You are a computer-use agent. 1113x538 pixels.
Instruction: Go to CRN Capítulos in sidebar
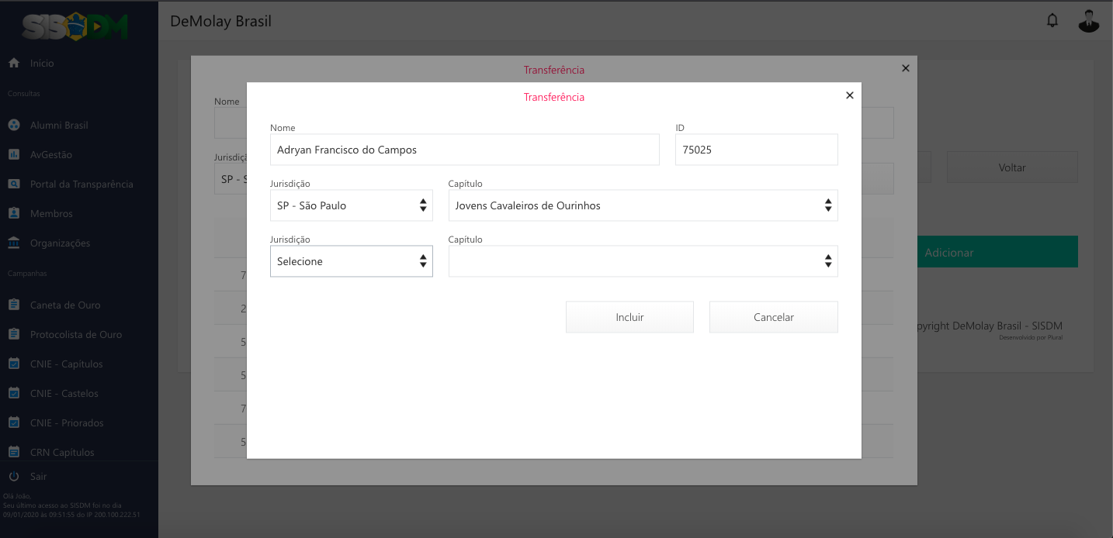click(x=62, y=452)
